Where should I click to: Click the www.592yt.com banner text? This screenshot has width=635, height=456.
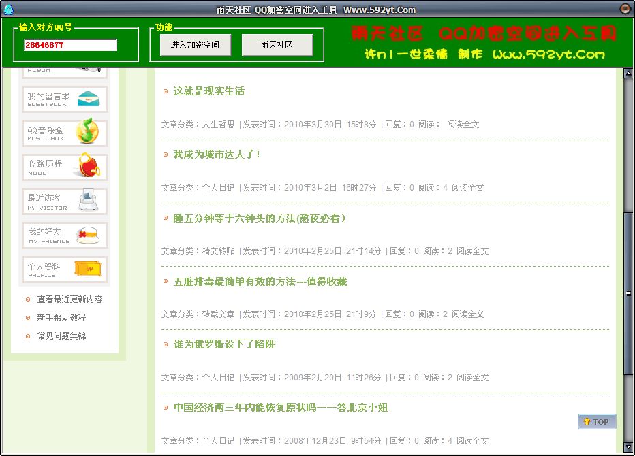click(548, 54)
